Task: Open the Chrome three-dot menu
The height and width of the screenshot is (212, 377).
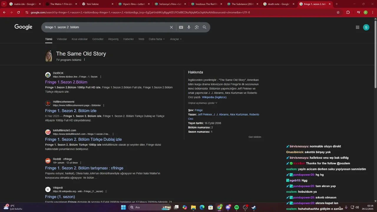Action: (373, 12)
